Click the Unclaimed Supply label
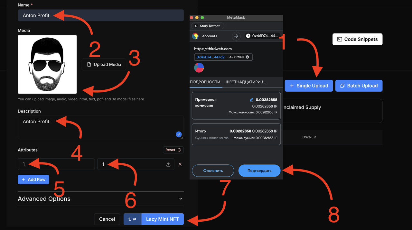412x230 pixels. pos(301,107)
